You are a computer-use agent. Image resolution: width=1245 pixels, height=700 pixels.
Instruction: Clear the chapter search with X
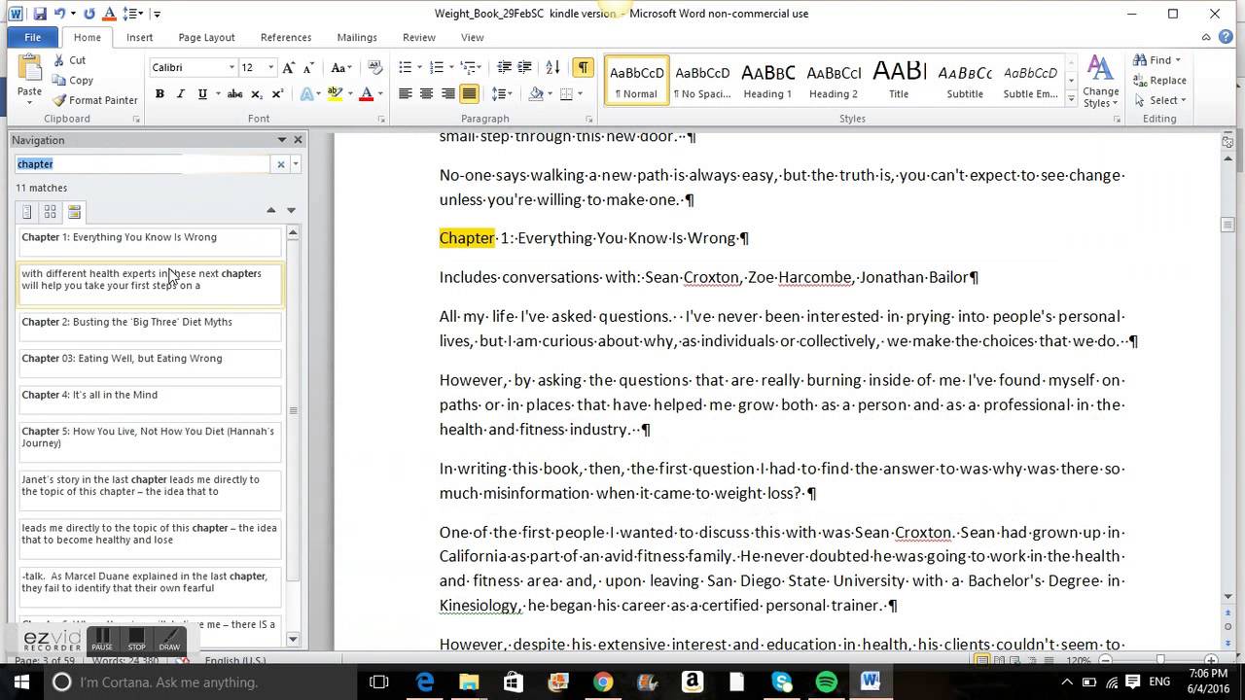click(x=281, y=164)
